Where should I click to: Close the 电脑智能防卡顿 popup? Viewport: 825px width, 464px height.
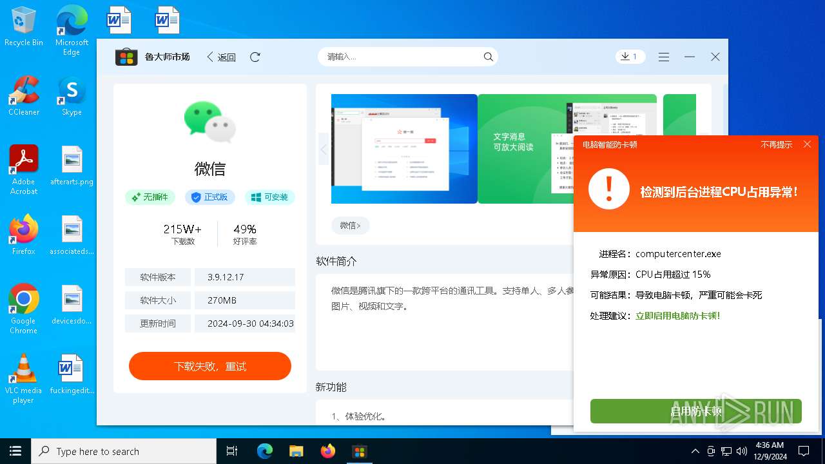pos(807,144)
